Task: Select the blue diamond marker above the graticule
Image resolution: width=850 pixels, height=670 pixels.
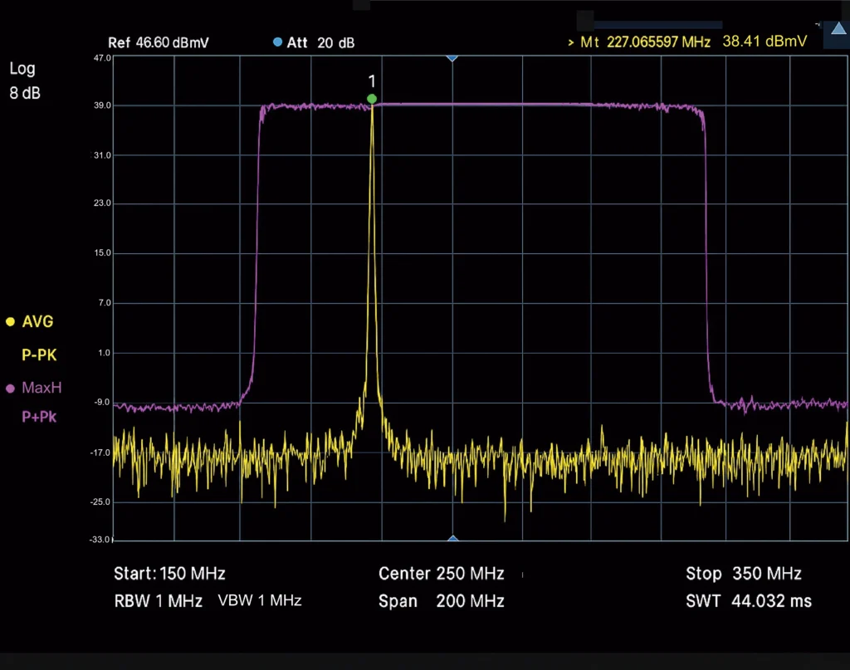Action: coord(452,58)
